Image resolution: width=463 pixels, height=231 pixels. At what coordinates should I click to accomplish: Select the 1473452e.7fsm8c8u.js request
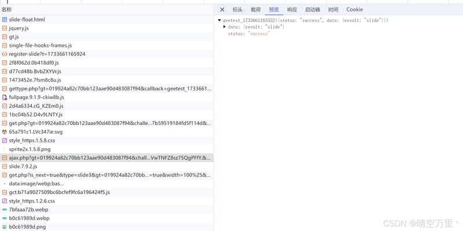[x=107, y=80]
